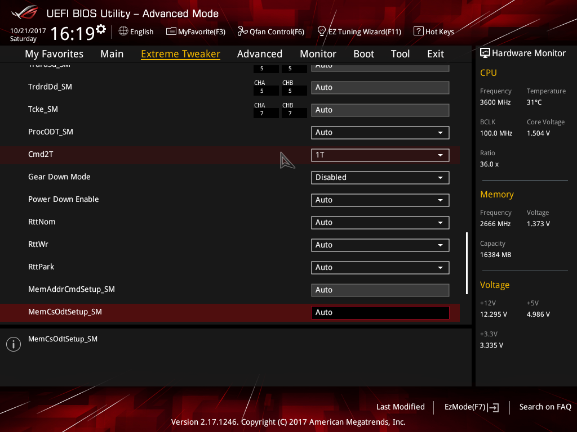Select the MemAddrCmdSetup_SM label

point(72,290)
